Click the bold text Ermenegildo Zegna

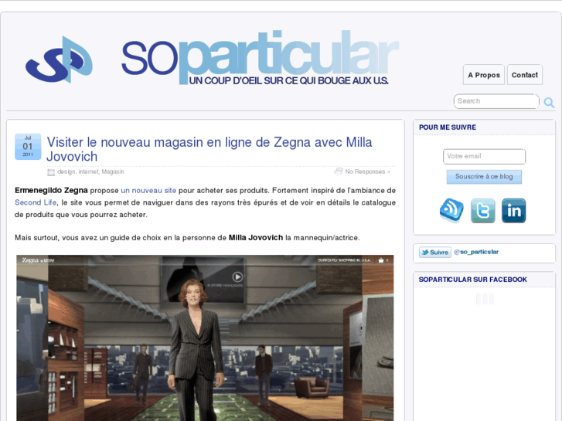point(51,190)
